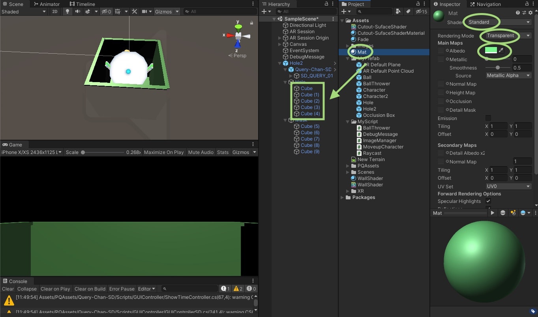Open the Inspector tab
Image resolution: width=538 pixels, height=317 pixels.
pyautogui.click(x=447, y=4)
